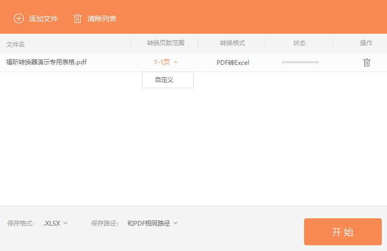
Task: Collapse the 1-1页 page range dropdown
Action: [x=166, y=62]
